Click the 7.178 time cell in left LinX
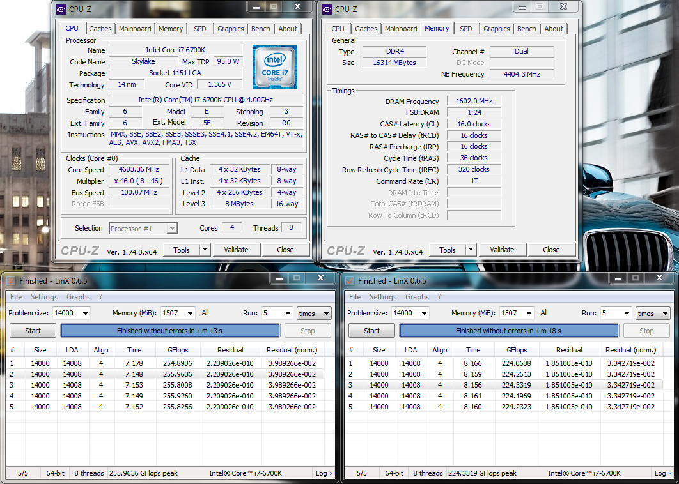Viewport: 679px width, 484px height. tap(134, 363)
